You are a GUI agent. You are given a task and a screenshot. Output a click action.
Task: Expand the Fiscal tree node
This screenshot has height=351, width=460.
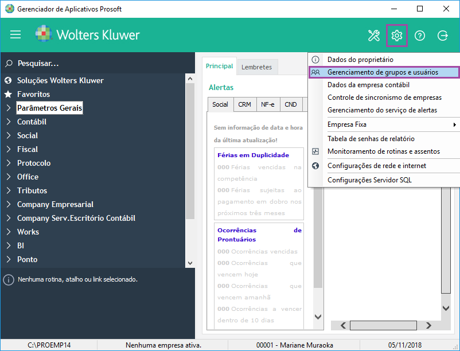(9, 149)
